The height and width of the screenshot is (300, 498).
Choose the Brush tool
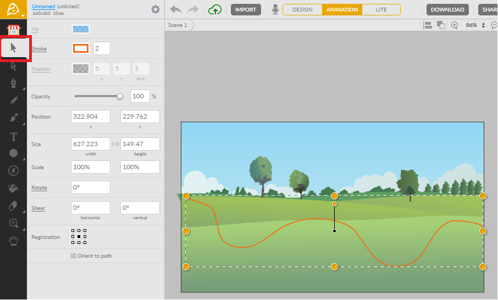(13, 118)
